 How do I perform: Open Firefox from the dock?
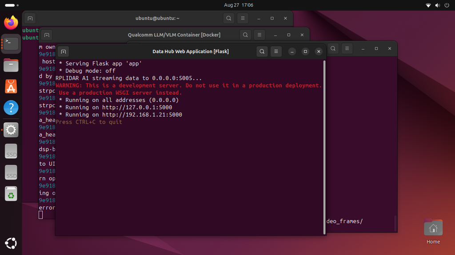[11, 22]
